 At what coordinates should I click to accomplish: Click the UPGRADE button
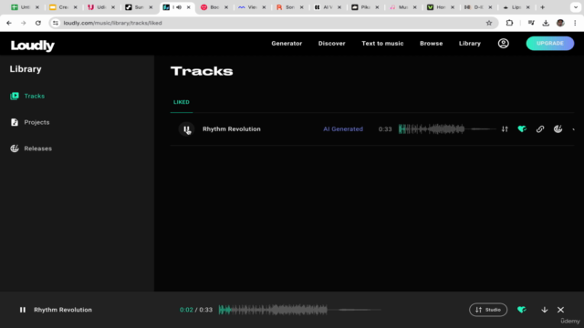549,44
